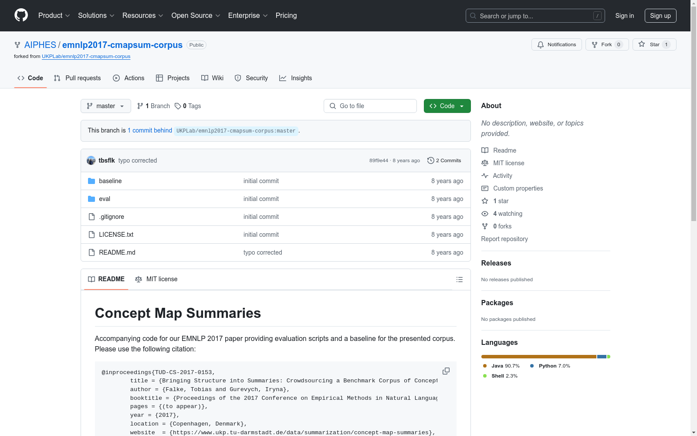697x436 pixels.
Task: Click the Python language bar segment
Action: click(602, 357)
